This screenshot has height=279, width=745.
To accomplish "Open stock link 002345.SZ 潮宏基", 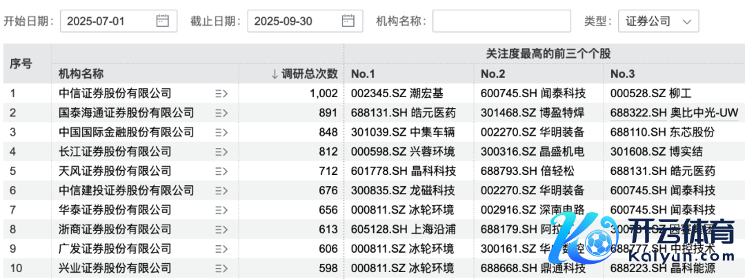I will [393, 94].
